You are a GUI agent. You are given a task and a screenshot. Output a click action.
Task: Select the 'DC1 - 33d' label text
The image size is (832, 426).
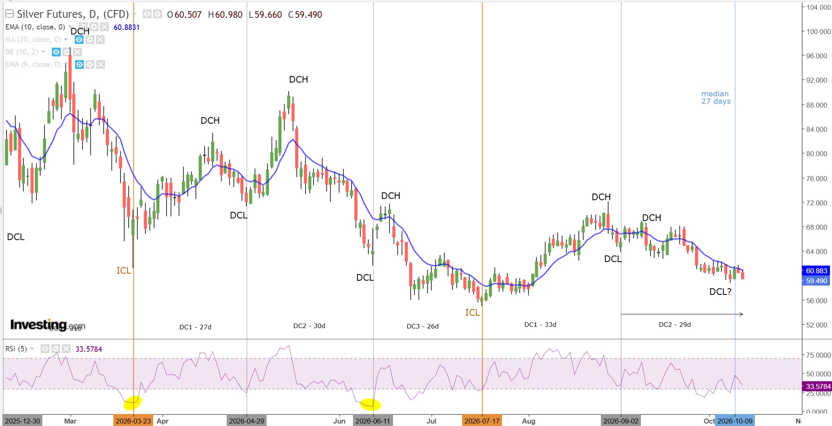540,324
